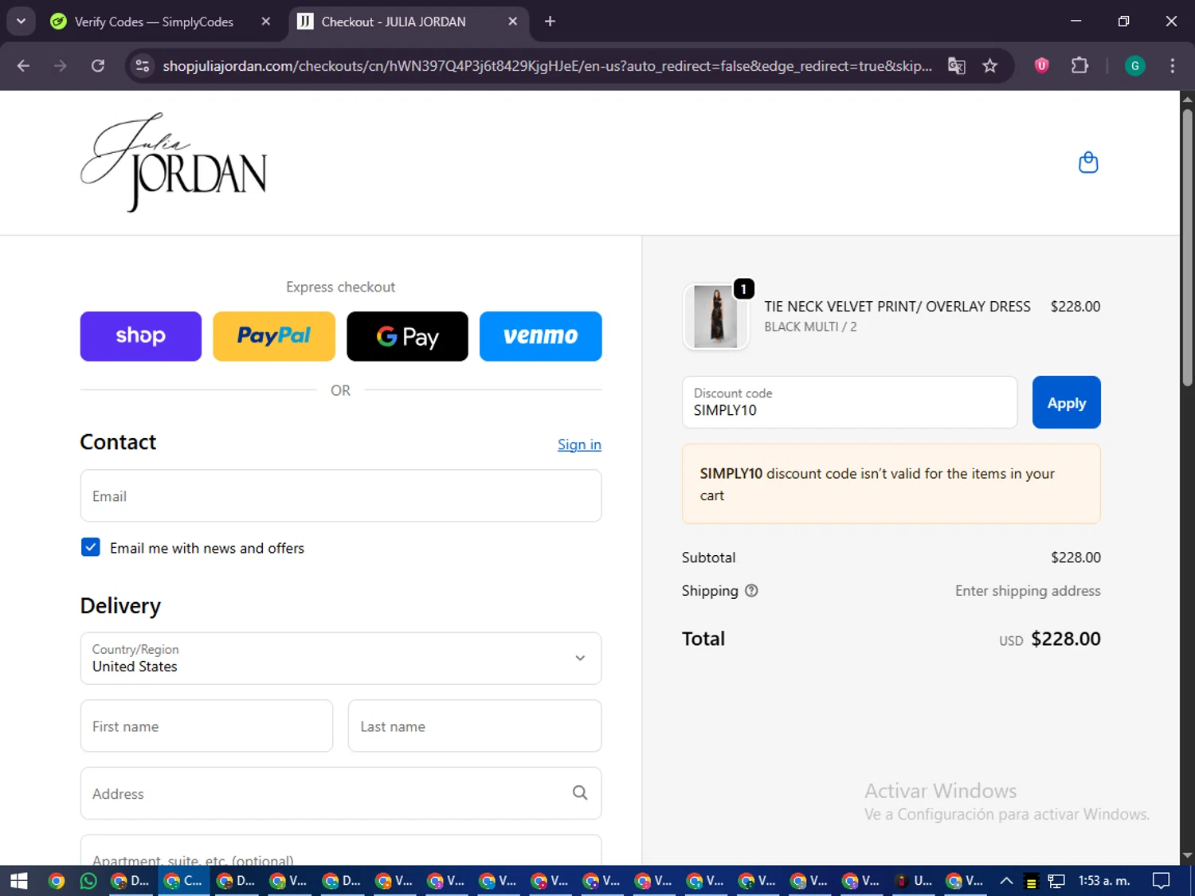This screenshot has width=1195, height=896.
Task: Focus the Discount code field
Action: click(x=850, y=402)
